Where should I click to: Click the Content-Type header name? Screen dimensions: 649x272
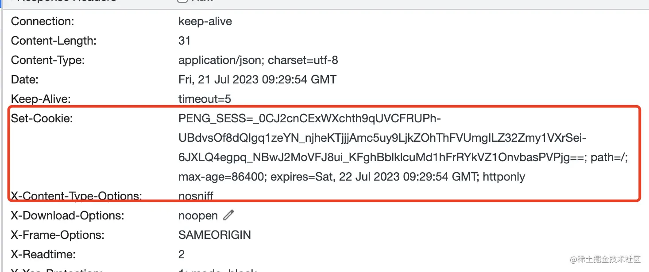pyautogui.click(x=48, y=60)
